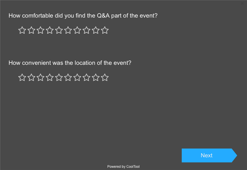247x170 pixels.
Task: Give location convenience six stars
Action: click(68, 78)
